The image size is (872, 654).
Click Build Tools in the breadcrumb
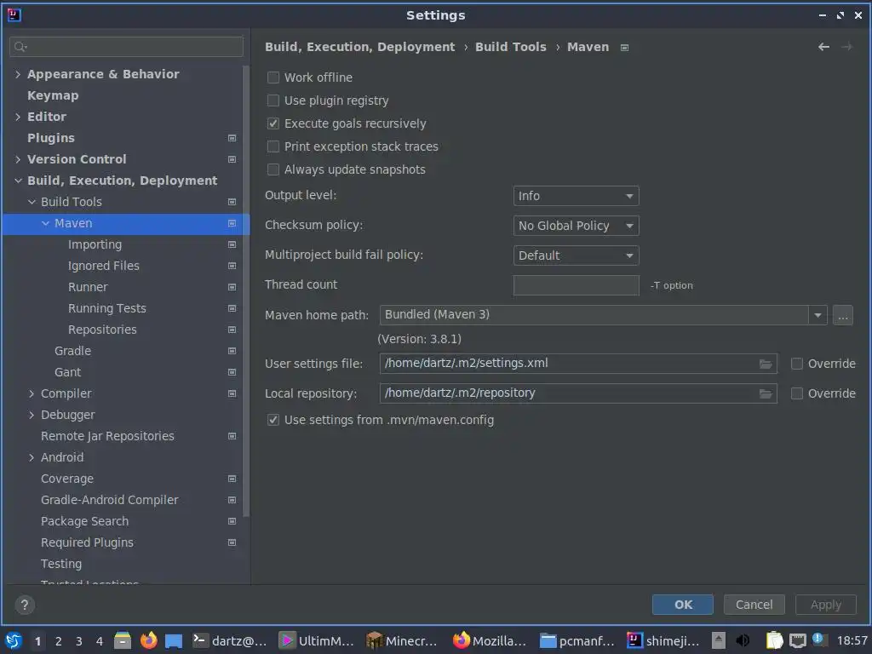point(511,48)
